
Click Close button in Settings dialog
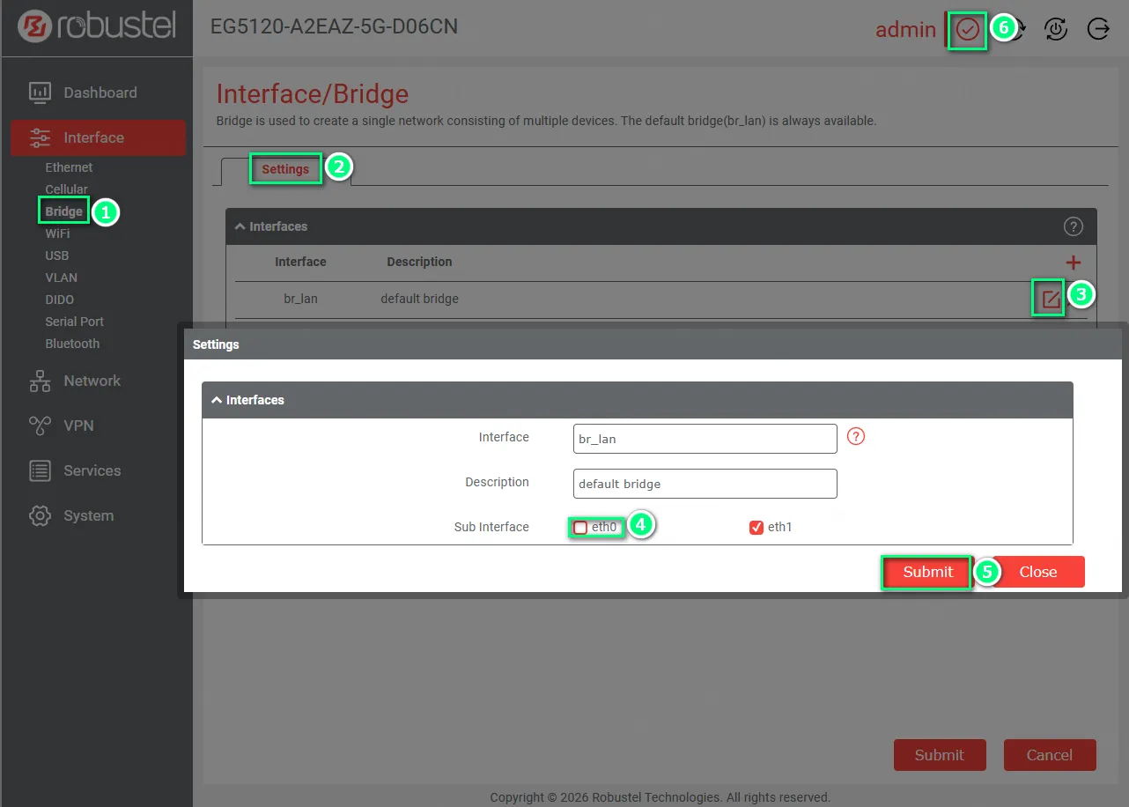[x=1037, y=572]
